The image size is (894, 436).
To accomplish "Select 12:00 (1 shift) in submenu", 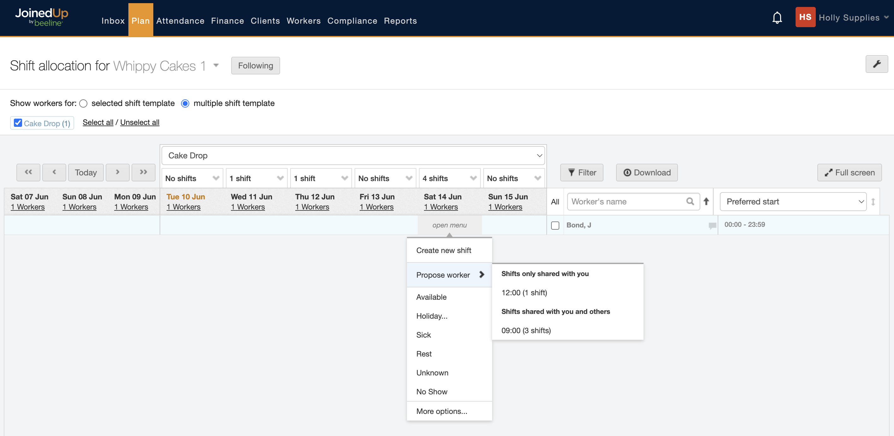I will pos(524,293).
